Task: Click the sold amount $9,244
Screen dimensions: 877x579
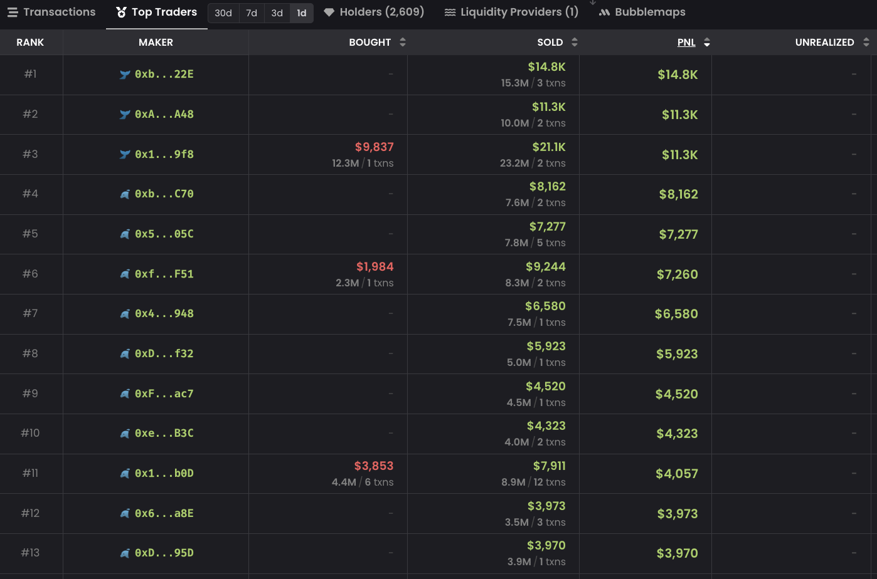Action: [x=546, y=266]
